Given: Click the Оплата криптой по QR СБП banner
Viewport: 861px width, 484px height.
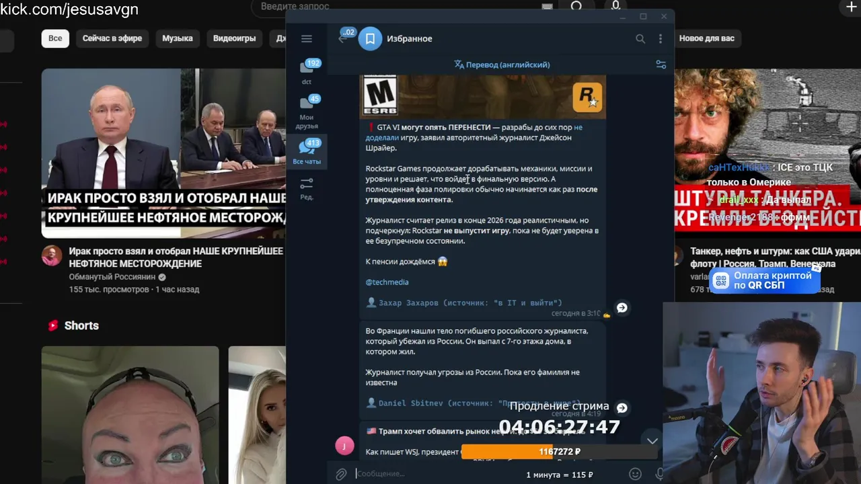Looking at the screenshot, I should (x=764, y=280).
